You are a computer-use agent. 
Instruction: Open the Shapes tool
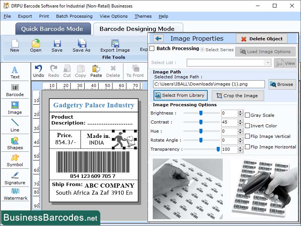[x=15, y=143]
